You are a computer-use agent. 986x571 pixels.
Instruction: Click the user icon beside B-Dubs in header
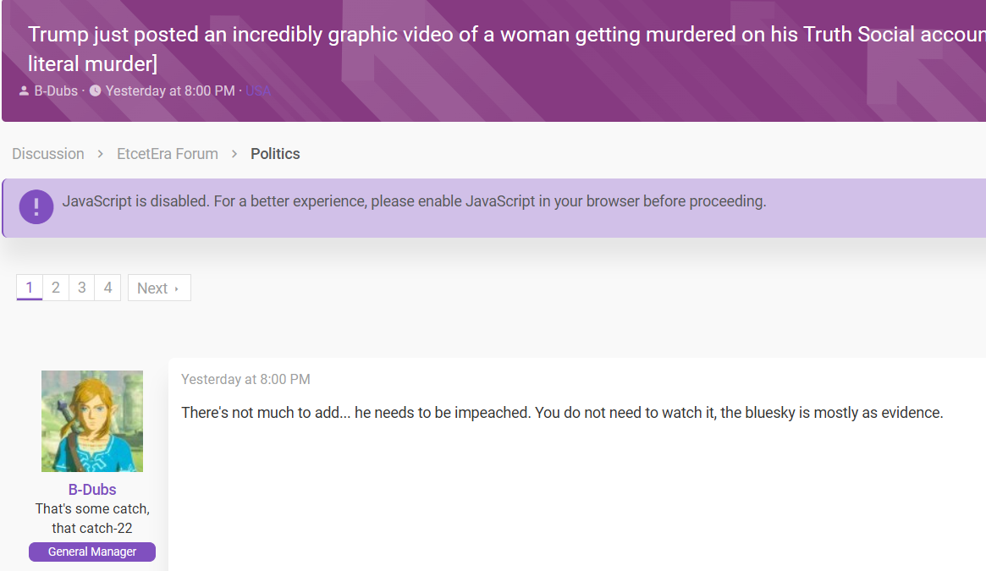click(24, 91)
